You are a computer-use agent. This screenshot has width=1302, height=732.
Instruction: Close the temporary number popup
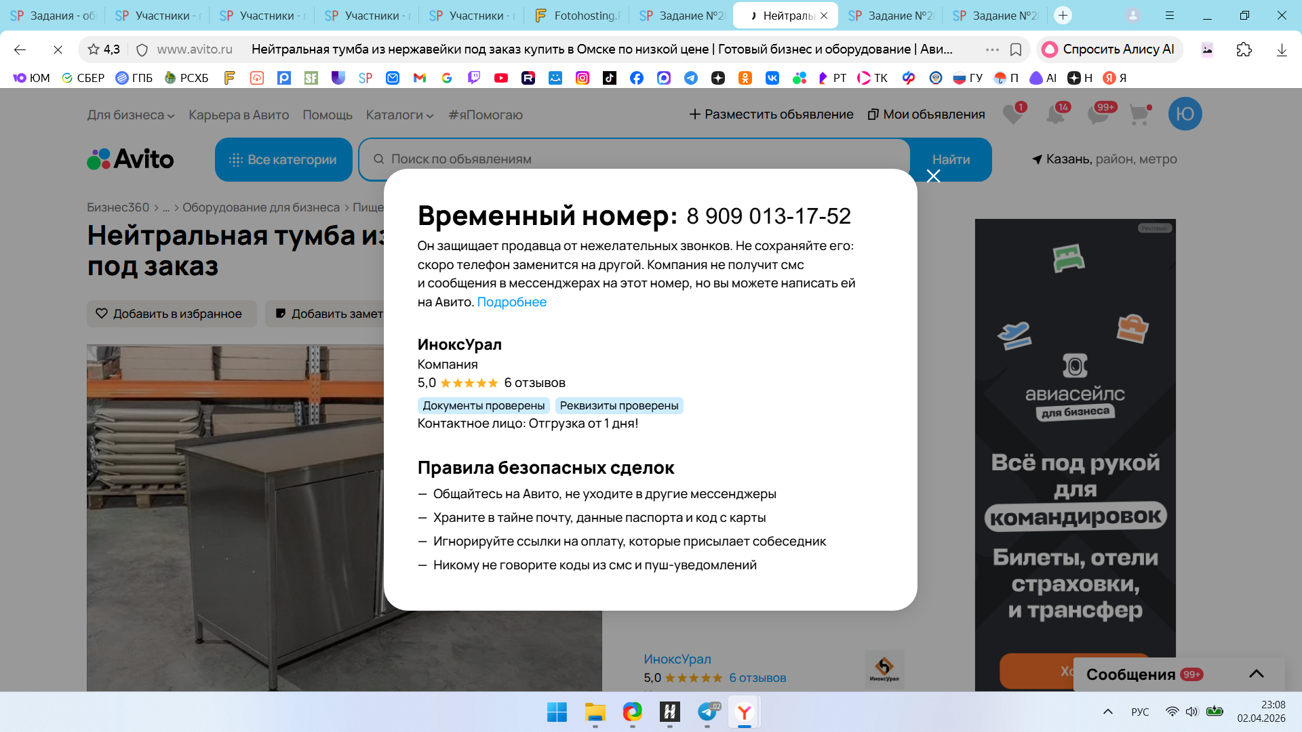coord(933,176)
